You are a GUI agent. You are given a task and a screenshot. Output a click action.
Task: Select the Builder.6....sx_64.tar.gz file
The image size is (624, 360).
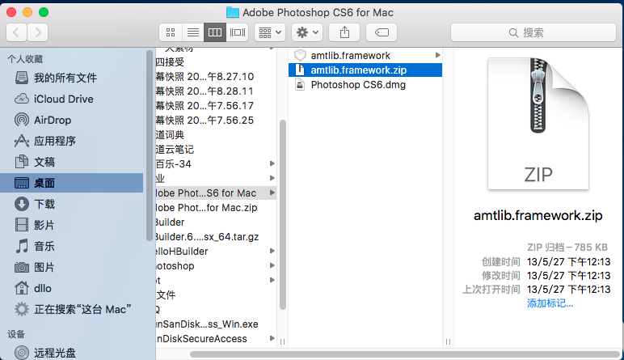(x=216, y=237)
